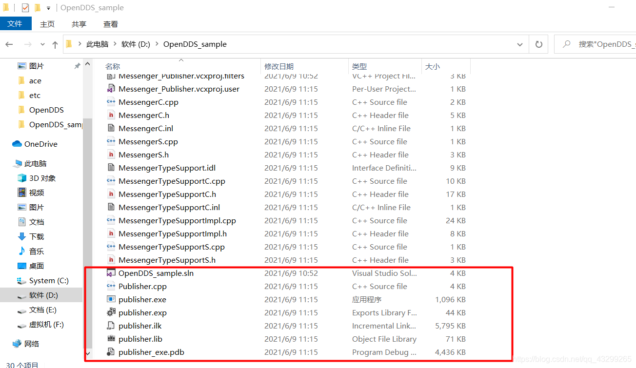Open the ace folder in sidebar
The width and height of the screenshot is (636, 368).
(35, 80)
